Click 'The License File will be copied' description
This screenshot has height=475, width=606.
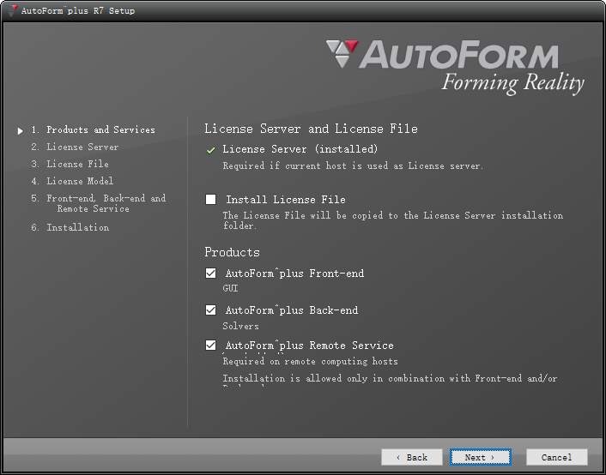point(392,220)
